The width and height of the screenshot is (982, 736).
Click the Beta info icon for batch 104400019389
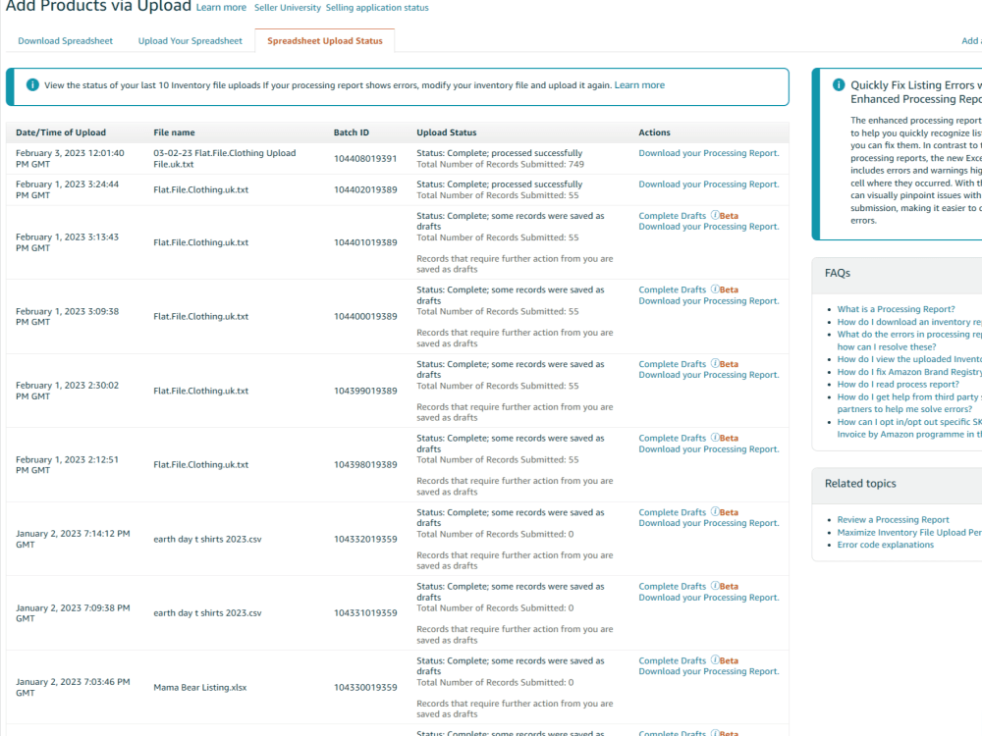point(715,289)
